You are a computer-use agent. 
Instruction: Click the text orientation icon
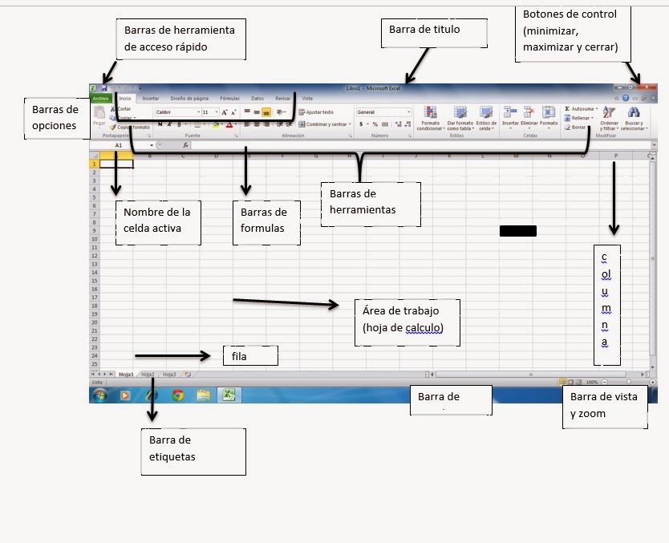pyautogui.click(x=280, y=112)
